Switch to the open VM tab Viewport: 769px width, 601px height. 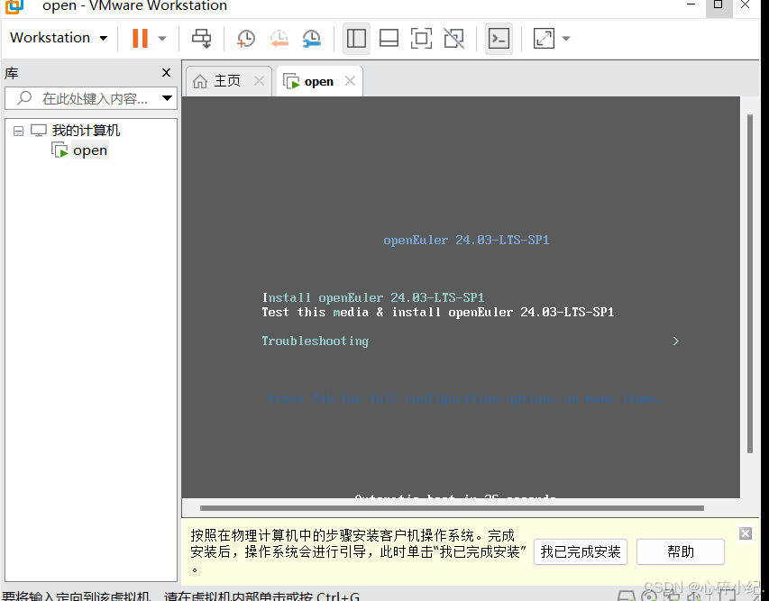[x=318, y=80]
